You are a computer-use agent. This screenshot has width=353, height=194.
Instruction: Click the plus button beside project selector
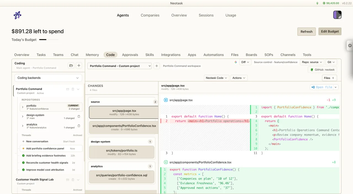point(157,66)
